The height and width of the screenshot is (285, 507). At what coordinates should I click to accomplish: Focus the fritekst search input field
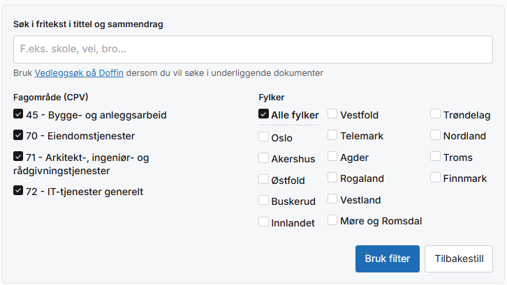[253, 49]
